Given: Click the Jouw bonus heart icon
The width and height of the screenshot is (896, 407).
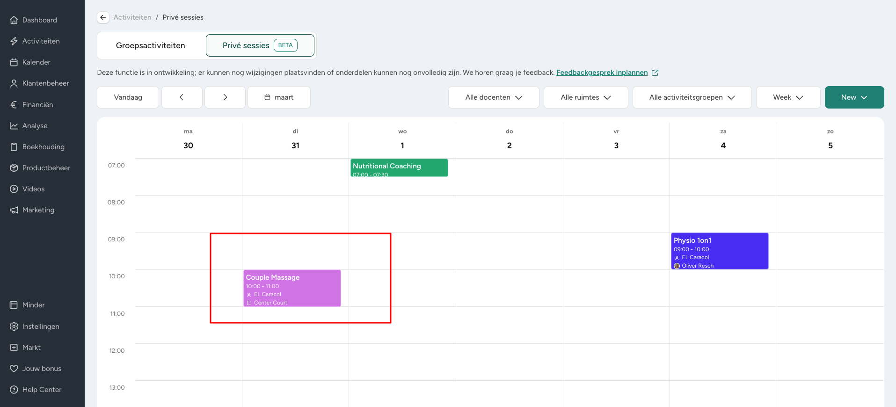Looking at the screenshot, I should (x=14, y=369).
